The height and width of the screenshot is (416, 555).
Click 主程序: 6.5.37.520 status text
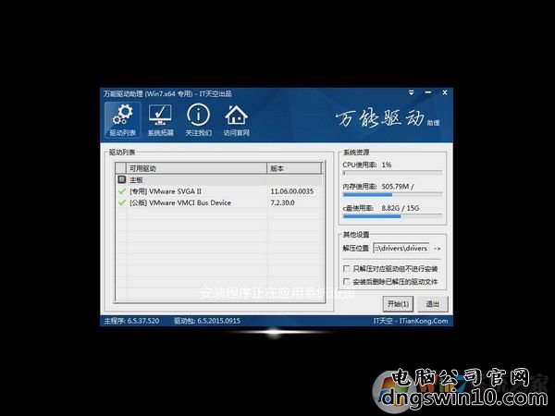point(131,321)
